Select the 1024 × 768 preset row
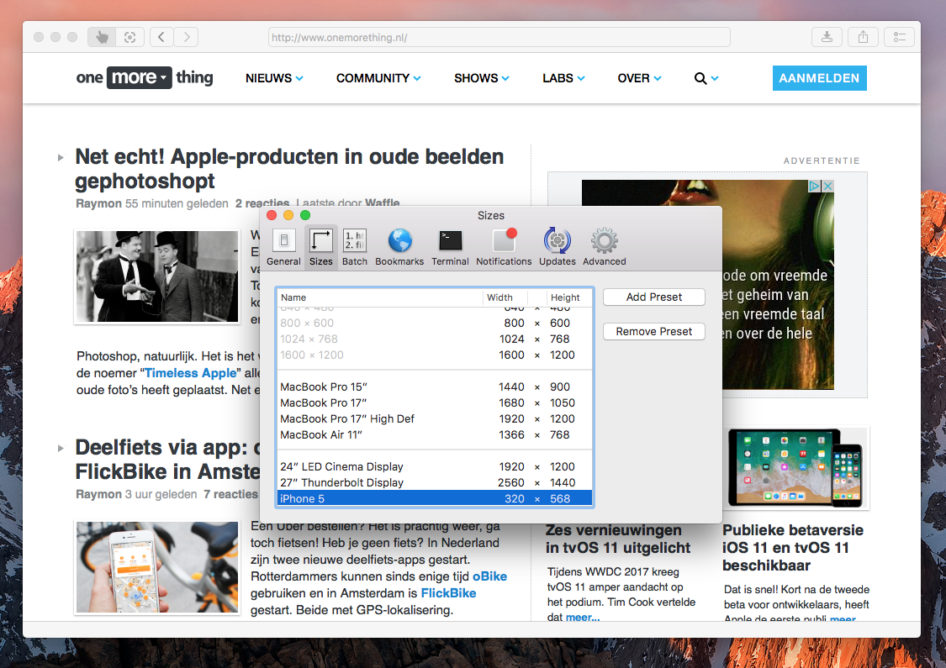Screen dimensions: 946x668 (x=435, y=339)
